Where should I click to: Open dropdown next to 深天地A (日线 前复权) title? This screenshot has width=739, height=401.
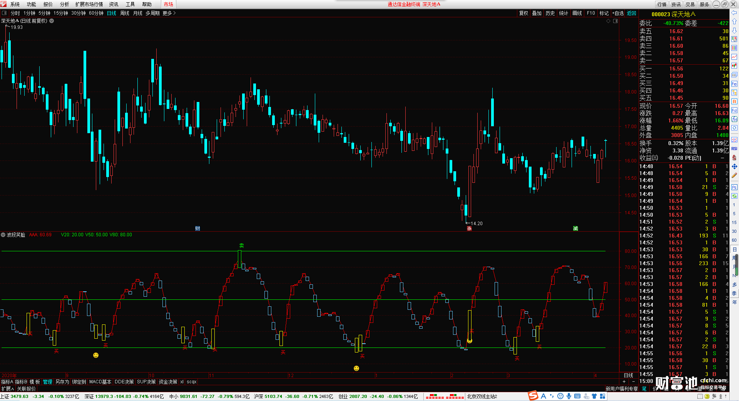click(52, 21)
